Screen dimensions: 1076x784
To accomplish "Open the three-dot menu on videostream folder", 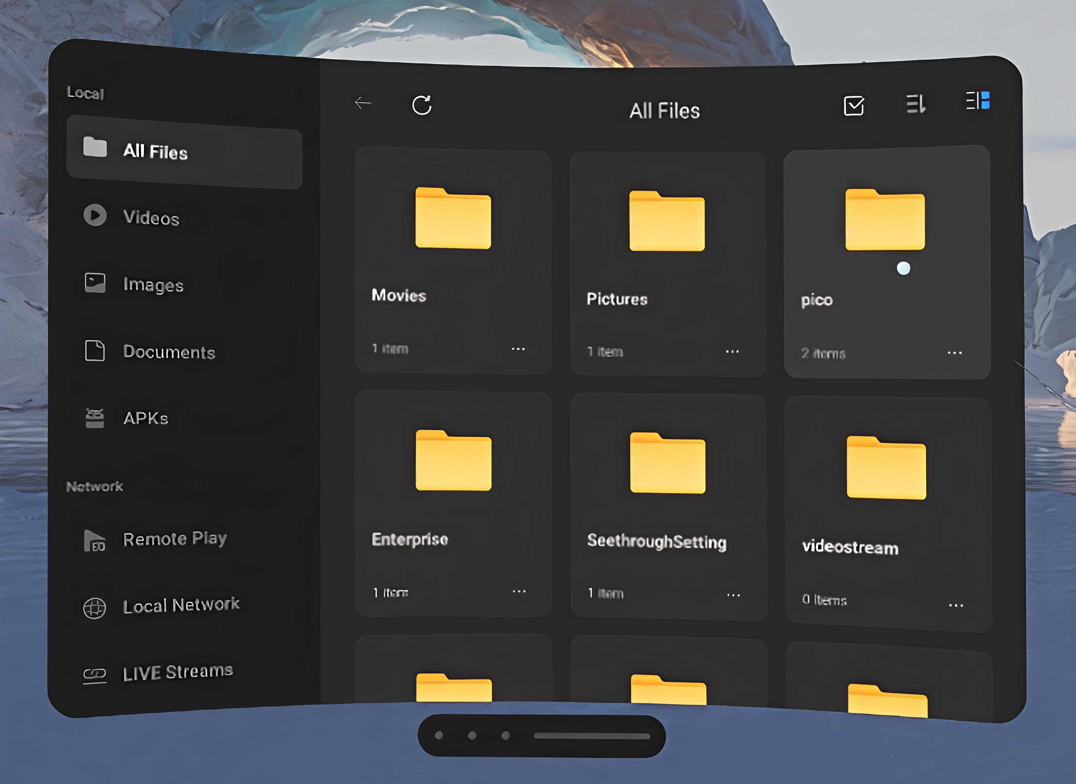I will [x=956, y=605].
